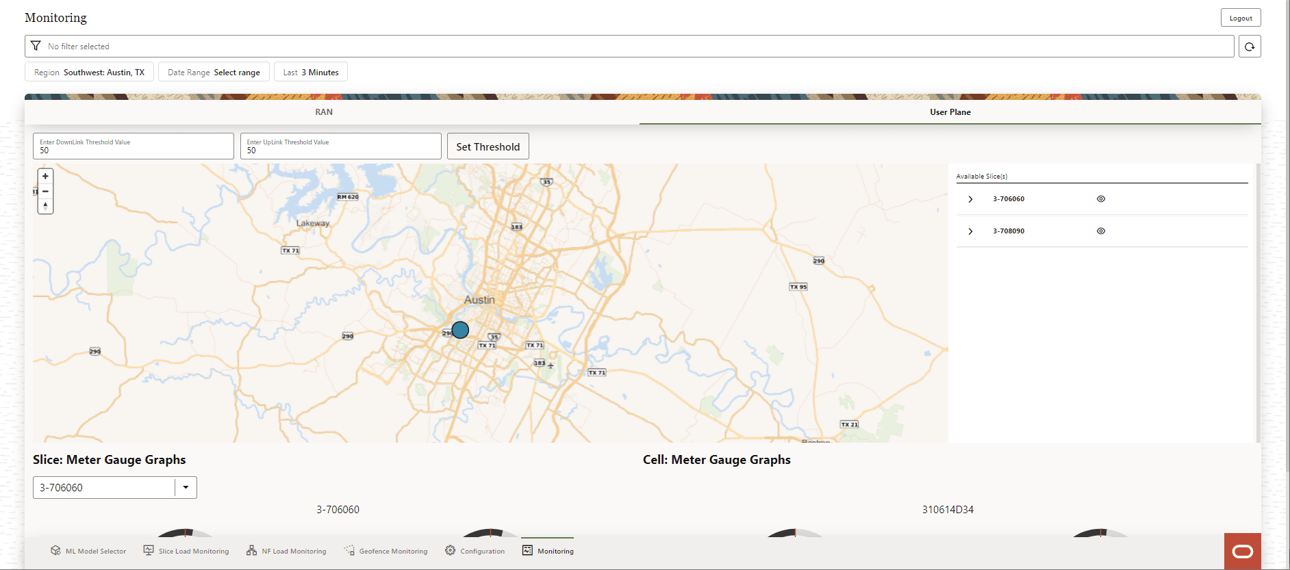Click the ML Model Selector cube icon
The image size is (1290, 570).
[55, 550]
